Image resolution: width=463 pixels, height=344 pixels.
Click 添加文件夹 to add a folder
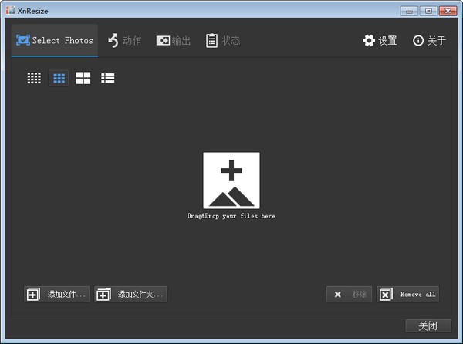coord(130,294)
